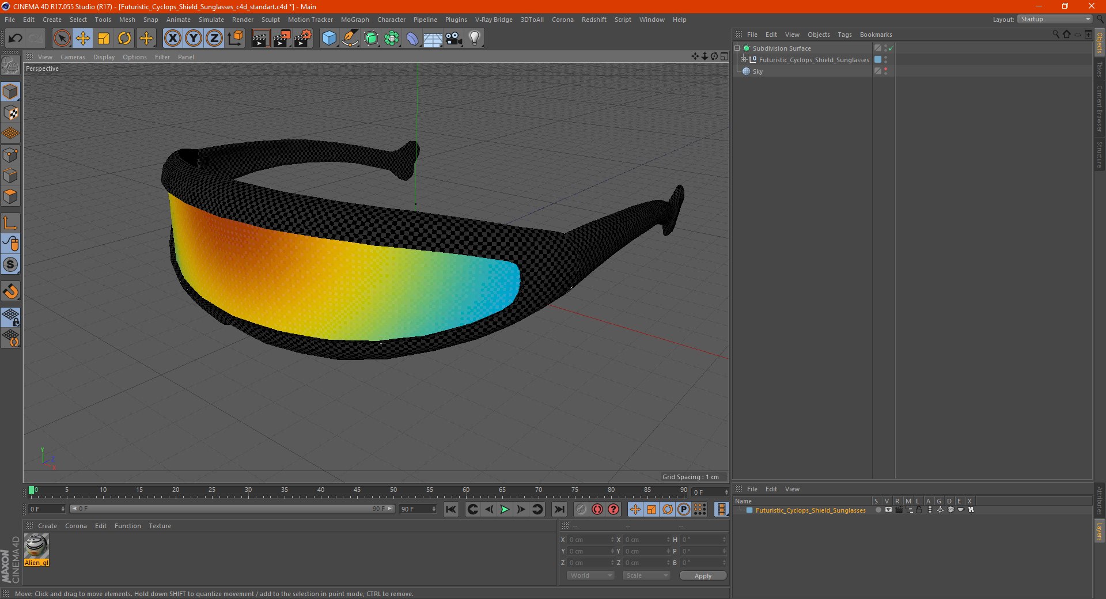Viewport: 1106px width, 599px height.
Task: Open the Sculpt menu
Action: [270, 20]
